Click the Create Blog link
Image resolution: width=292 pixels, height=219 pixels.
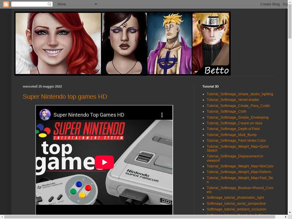click(x=270, y=4)
